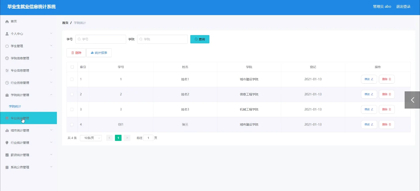This screenshot has height=191, width=420.
Task: Click the 删除 button in 姓名3's row
Action: click(387, 109)
